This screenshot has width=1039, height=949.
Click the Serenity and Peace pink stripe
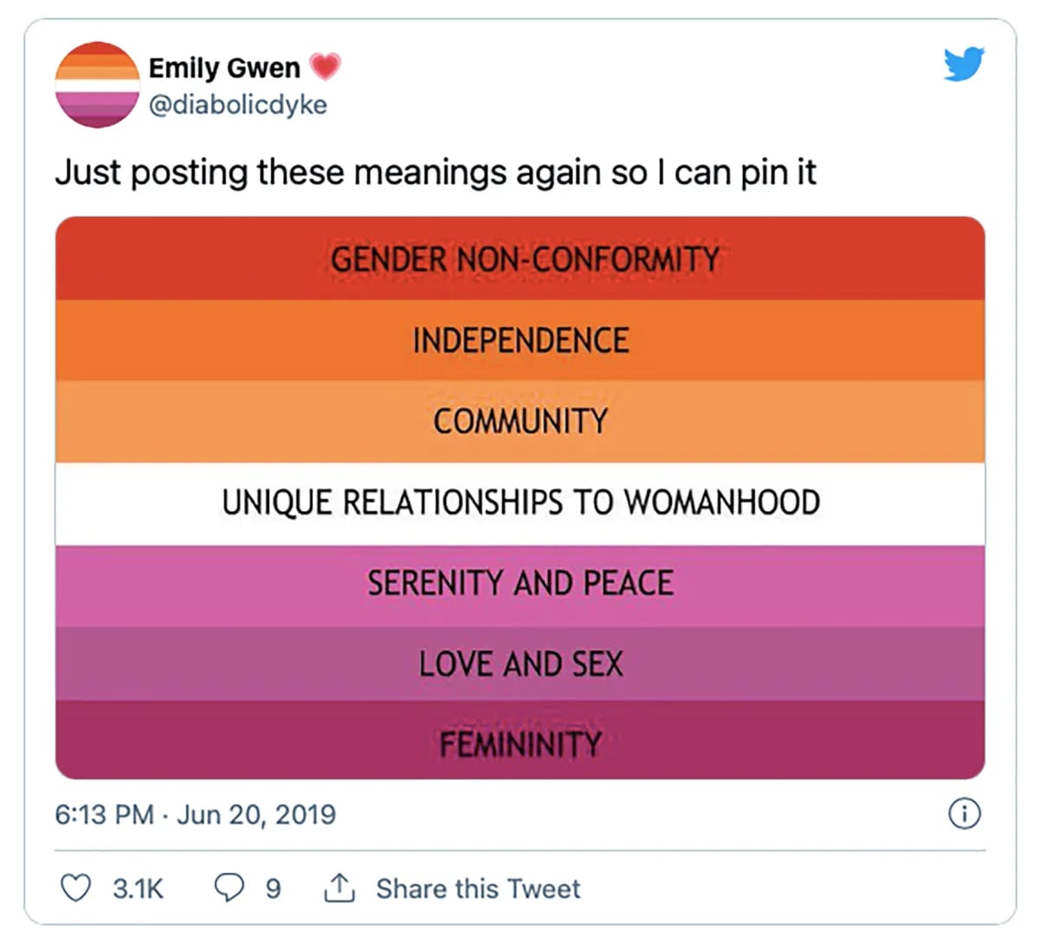pos(520,584)
